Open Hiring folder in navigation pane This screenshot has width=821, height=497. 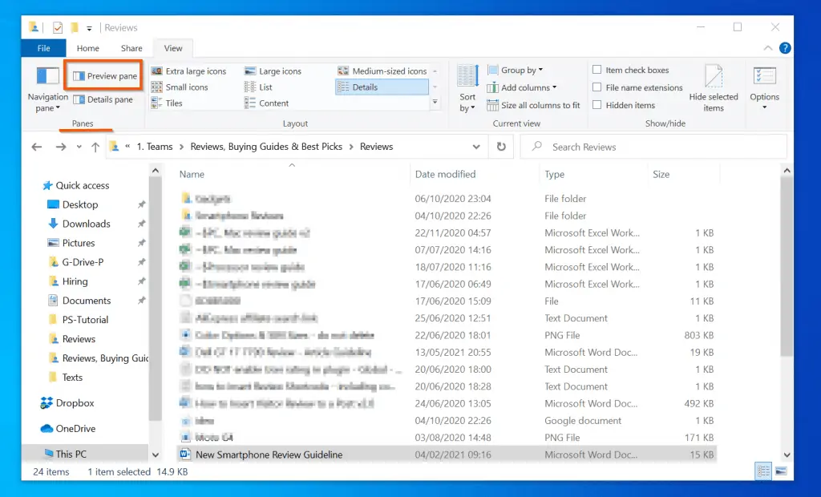tap(67, 281)
